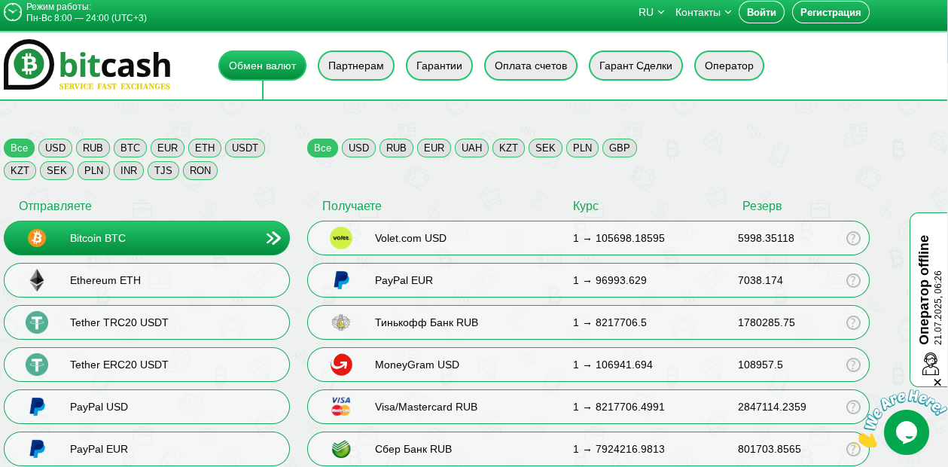The height and width of the screenshot is (467, 948).
Task: Filter receiving currencies by GBP
Action: 620,148
